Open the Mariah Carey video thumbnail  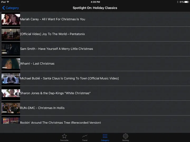pyautogui.click(x=11, y=19)
